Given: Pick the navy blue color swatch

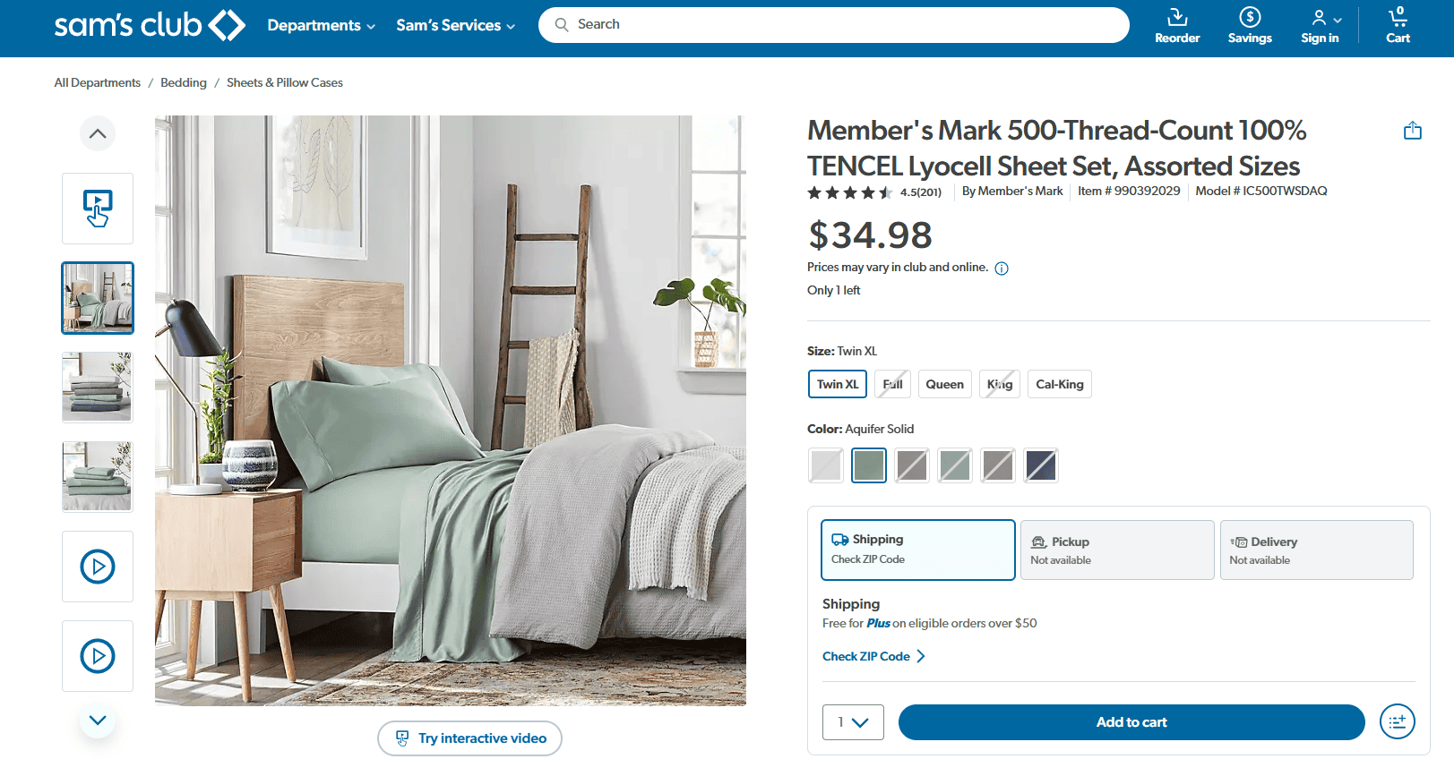Looking at the screenshot, I should [1041, 465].
